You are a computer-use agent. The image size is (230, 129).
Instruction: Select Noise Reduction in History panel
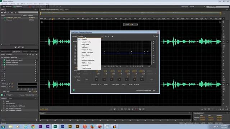click(10, 104)
